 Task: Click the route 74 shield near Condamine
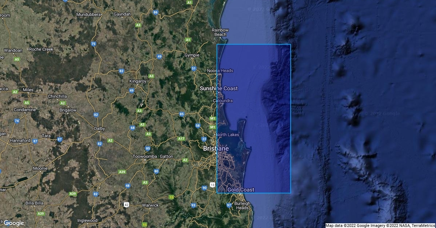click(17, 121)
